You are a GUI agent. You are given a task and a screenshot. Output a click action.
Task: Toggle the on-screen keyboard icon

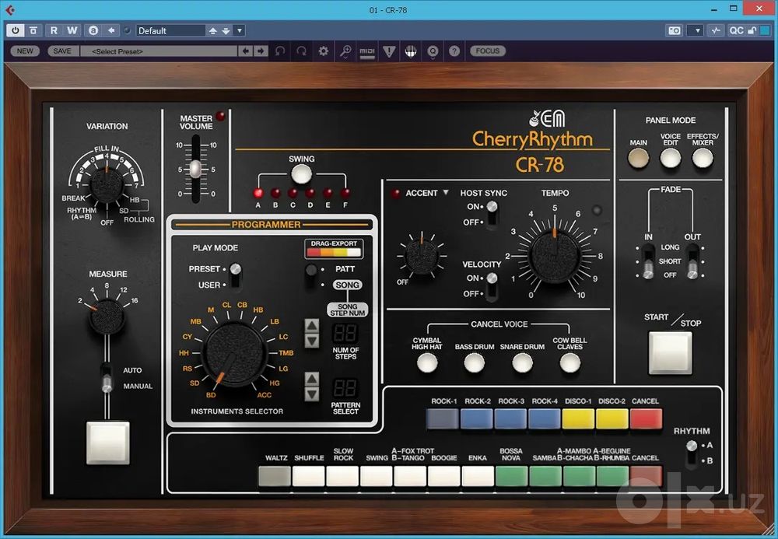click(x=410, y=51)
